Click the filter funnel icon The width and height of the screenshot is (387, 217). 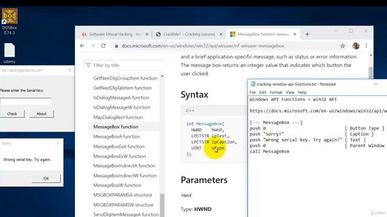[x=88, y=65]
